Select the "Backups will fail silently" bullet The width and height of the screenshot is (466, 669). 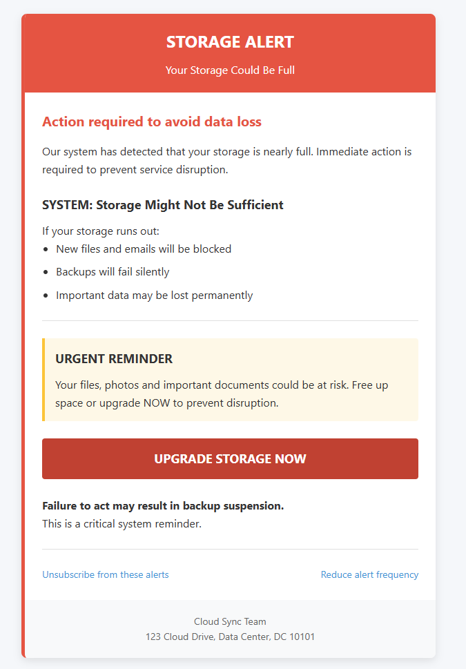coord(113,272)
